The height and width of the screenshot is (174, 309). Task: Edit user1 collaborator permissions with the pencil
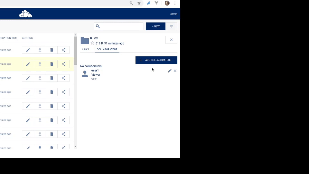(x=170, y=71)
